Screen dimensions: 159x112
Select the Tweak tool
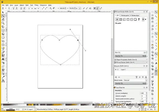[x=3, y=19]
